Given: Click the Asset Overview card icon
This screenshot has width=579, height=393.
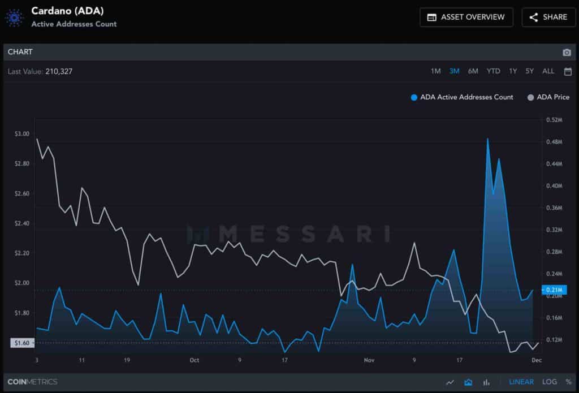Looking at the screenshot, I should [431, 18].
